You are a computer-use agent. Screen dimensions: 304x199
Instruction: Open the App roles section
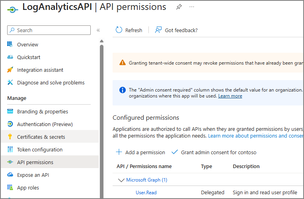pyautogui.click(x=28, y=188)
